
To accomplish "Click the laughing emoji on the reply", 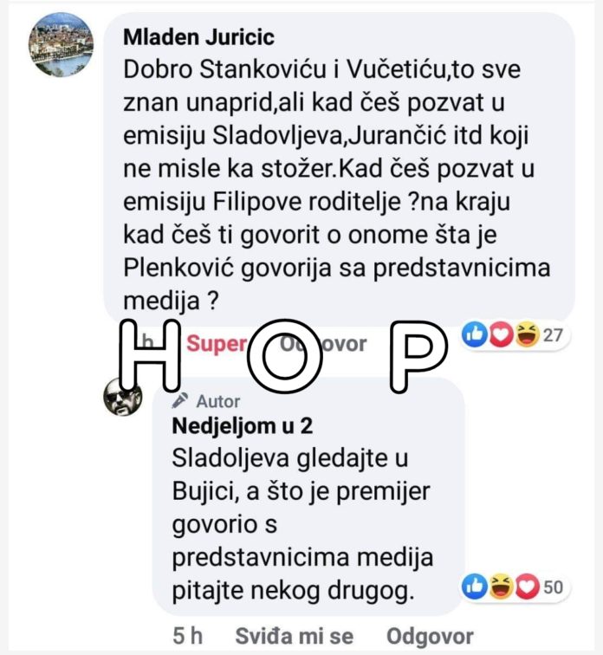I will click(501, 587).
